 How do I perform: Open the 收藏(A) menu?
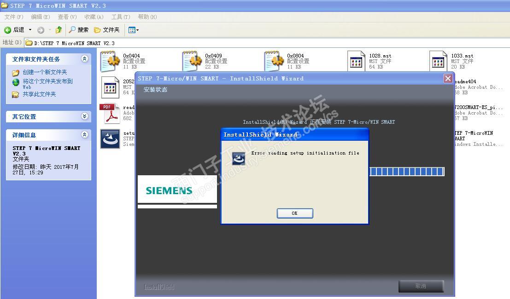(94, 17)
